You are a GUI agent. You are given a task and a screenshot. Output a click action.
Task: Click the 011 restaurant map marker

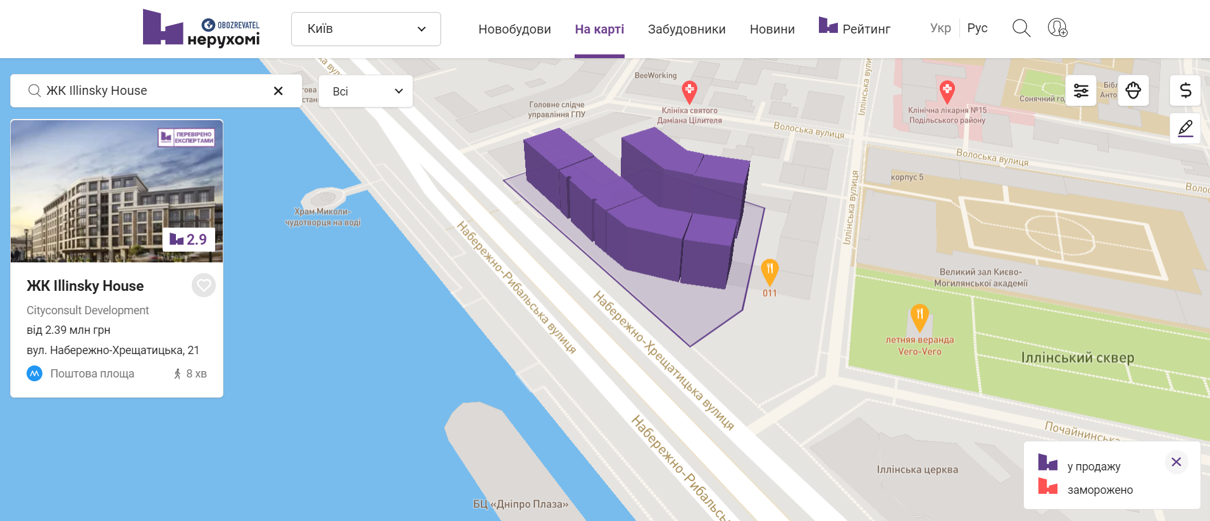[769, 271]
